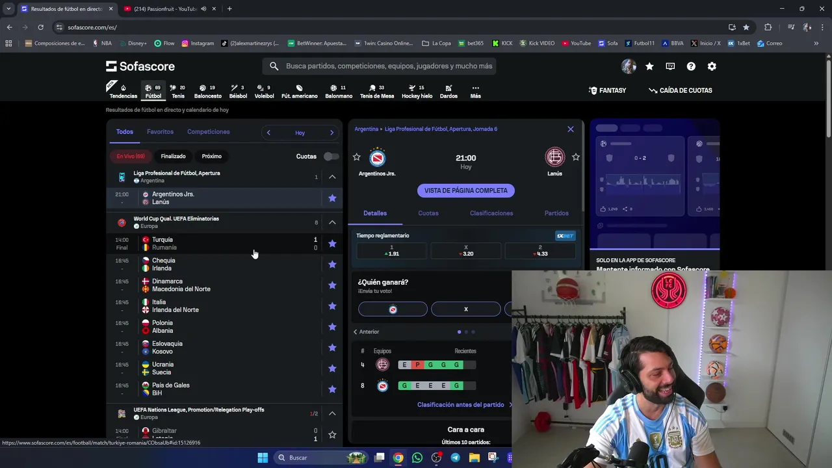Screen dimensions: 832x468
Task: Toggle star for Polonia vs Albania
Action: point(332,327)
